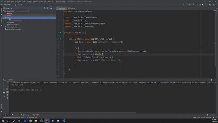Open Microsoft Edge from the taskbar
The width and height of the screenshot is (218, 123).
pos(25,121)
